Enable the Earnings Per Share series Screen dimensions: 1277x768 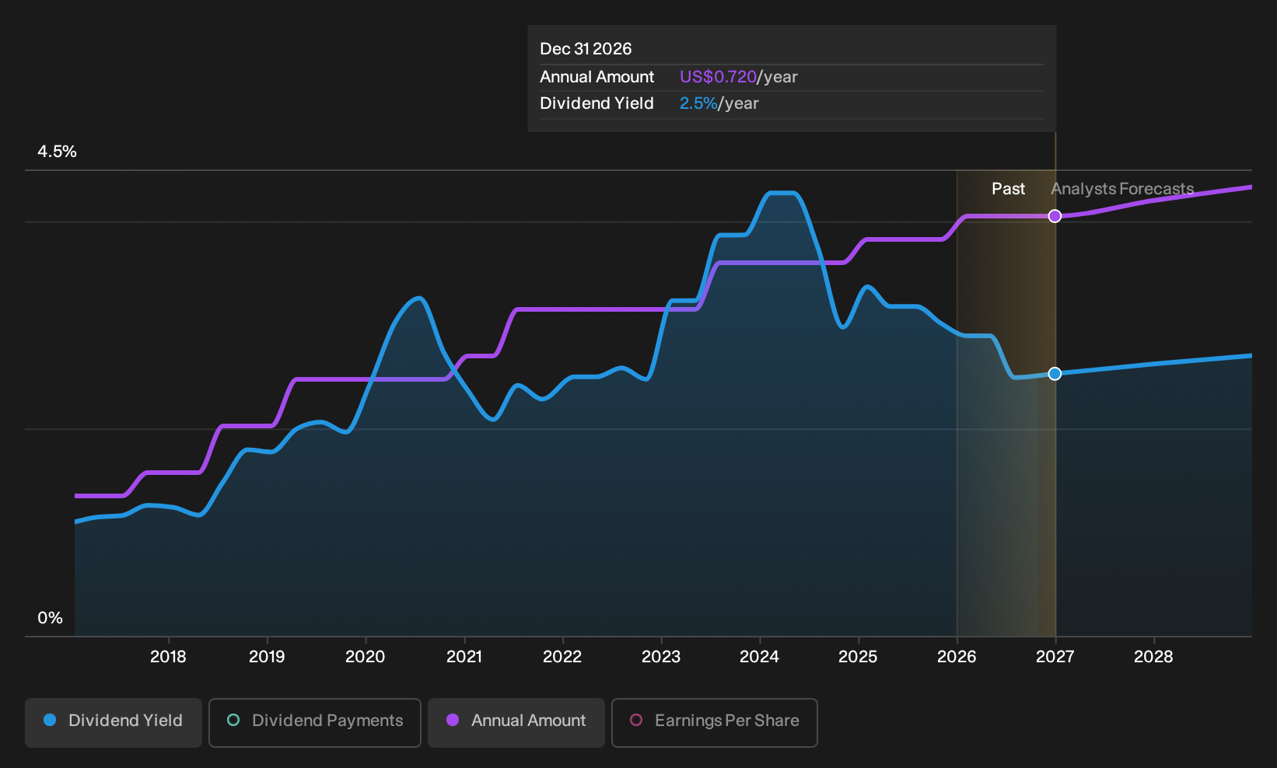click(x=715, y=722)
